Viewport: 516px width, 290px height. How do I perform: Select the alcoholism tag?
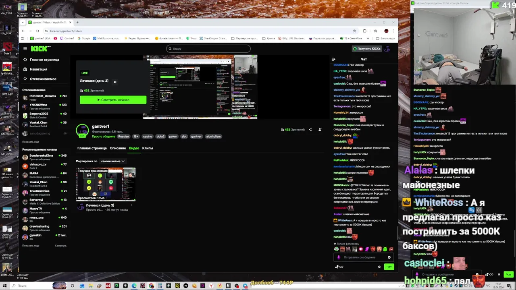coord(213,137)
